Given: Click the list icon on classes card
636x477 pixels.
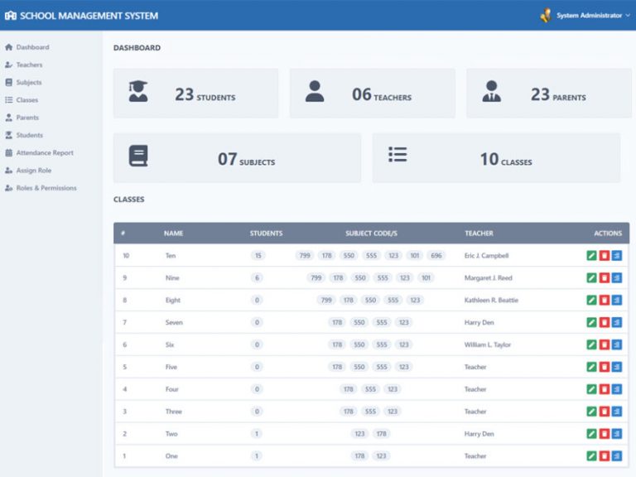Looking at the screenshot, I should (x=397, y=155).
